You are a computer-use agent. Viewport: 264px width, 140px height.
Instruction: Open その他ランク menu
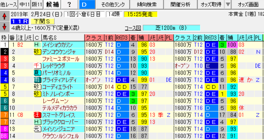(x=113, y=5)
